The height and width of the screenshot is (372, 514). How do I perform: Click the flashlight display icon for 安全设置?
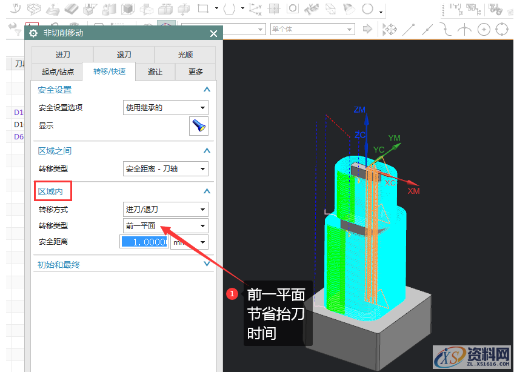pos(198,126)
